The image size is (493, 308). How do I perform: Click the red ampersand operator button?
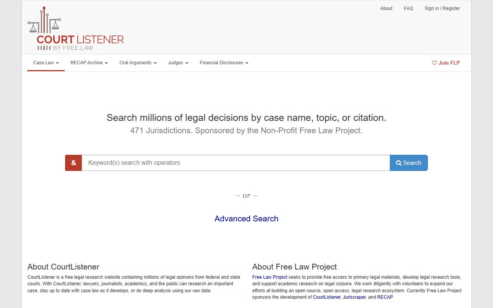(x=74, y=163)
